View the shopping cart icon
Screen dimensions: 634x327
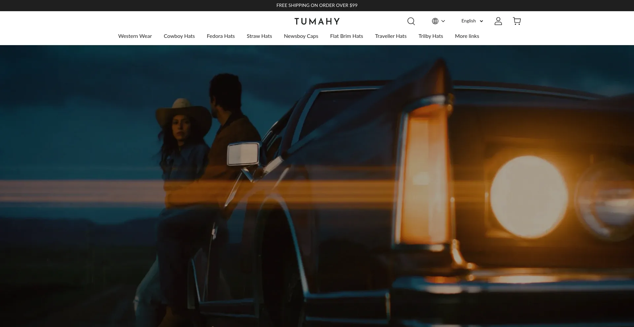(517, 21)
